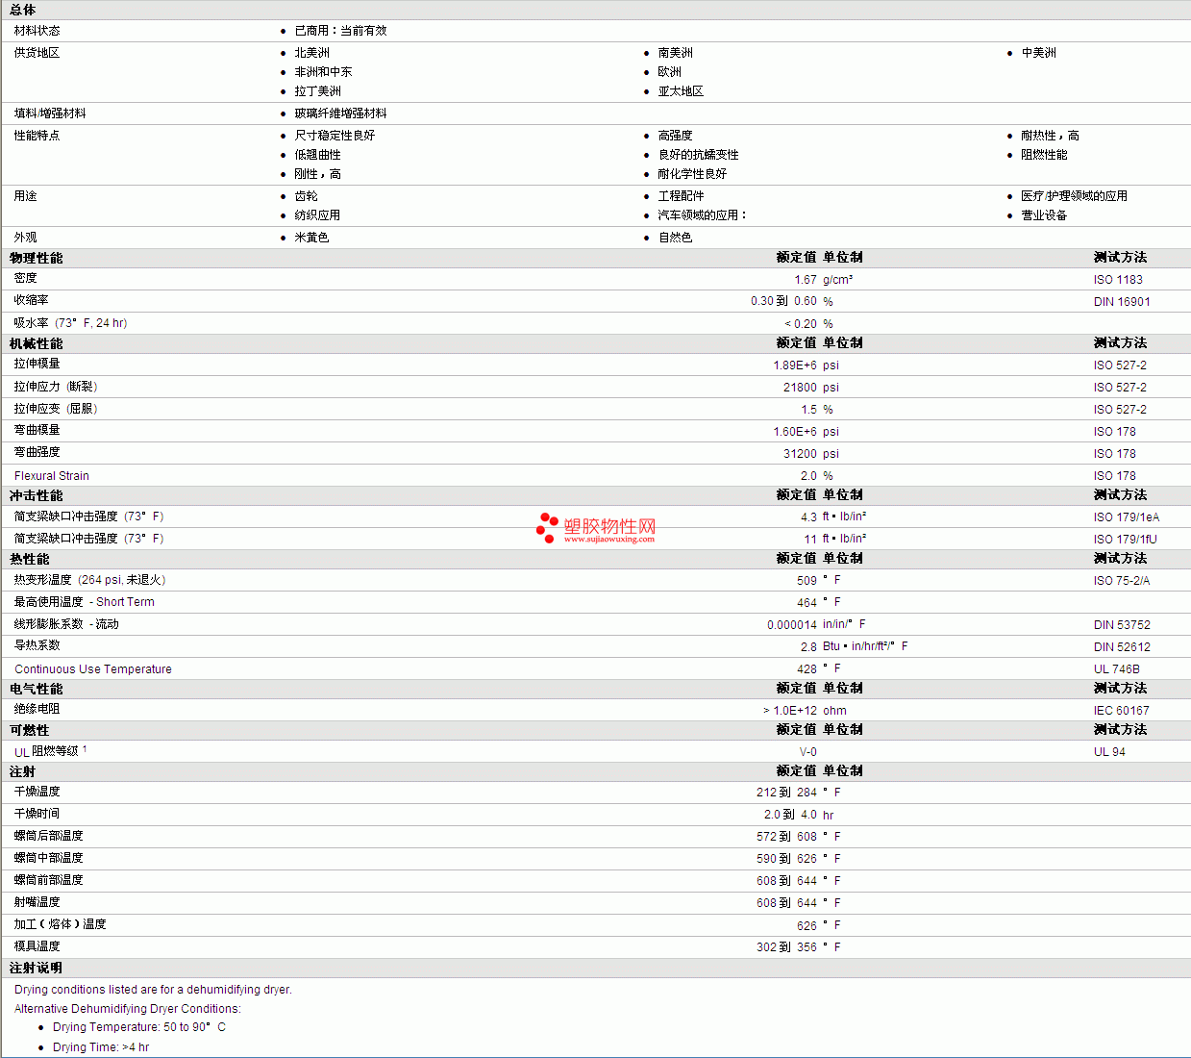Click the "物理性能" section header
Viewport: 1191px width, 1058px height.
click(x=37, y=258)
